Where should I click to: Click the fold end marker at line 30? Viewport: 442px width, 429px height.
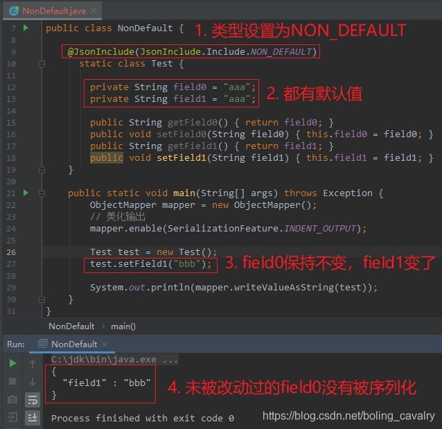pyautogui.click(x=42, y=299)
